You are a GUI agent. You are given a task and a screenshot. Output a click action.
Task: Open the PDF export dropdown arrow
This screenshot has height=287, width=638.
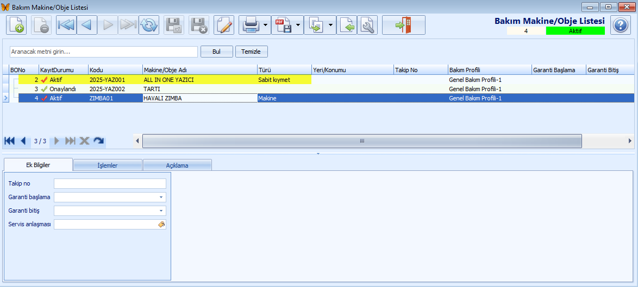(298, 25)
